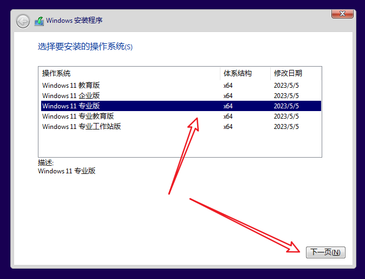Click date 2023/5/5 in the selected 专业版 row
The image size is (365, 279).
tap(286, 106)
